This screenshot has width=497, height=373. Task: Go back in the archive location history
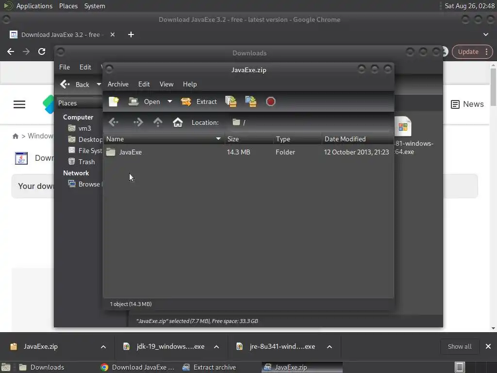[114, 122]
